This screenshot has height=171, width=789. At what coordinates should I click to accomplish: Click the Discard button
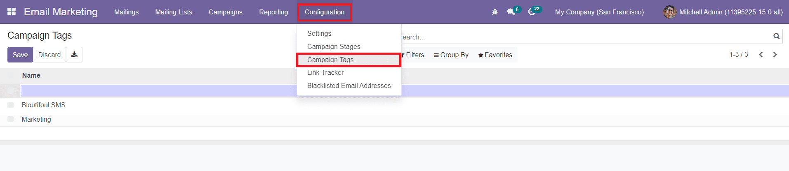pyautogui.click(x=49, y=55)
